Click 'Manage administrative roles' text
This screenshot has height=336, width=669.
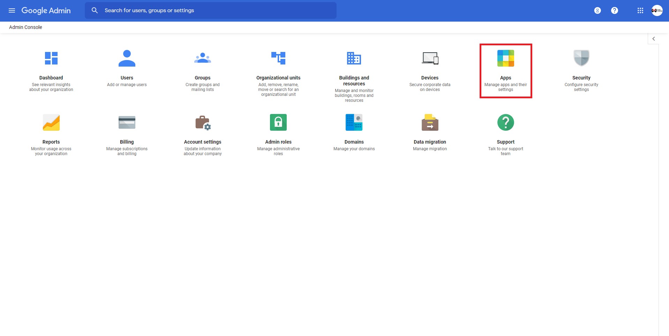(278, 151)
